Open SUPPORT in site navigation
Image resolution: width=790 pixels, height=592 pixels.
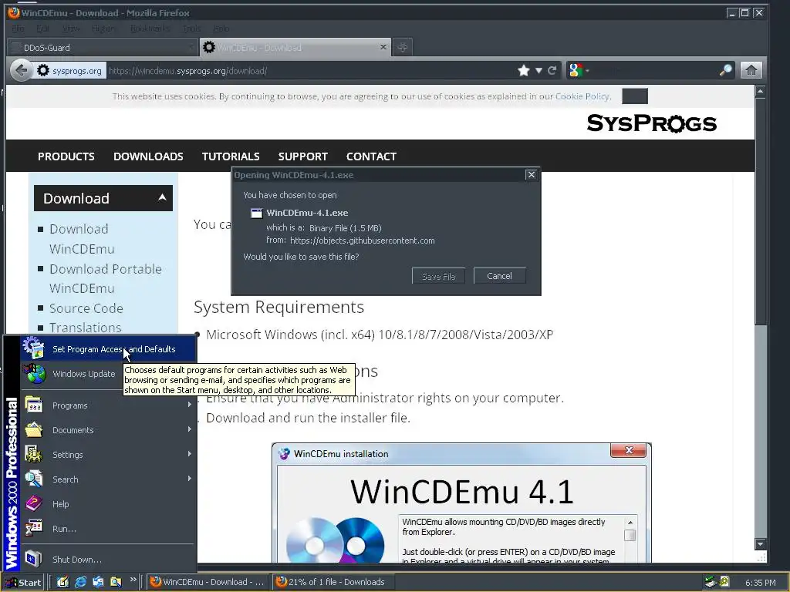click(x=302, y=156)
